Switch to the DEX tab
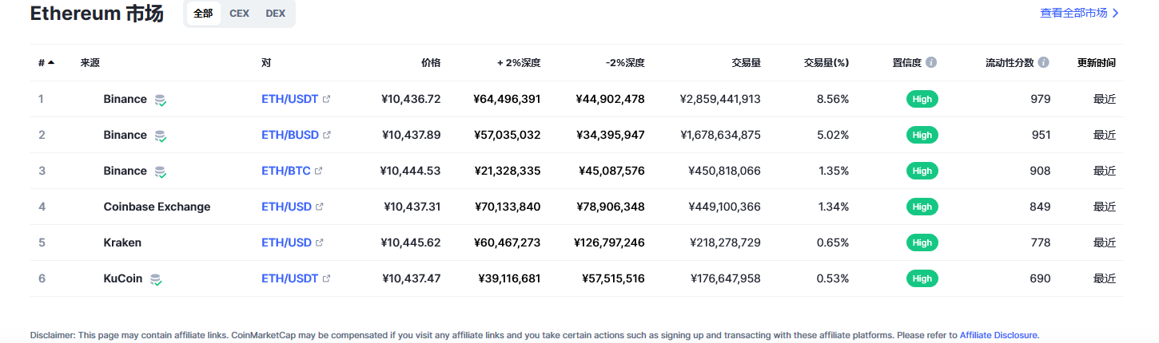 tap(275, 14)
